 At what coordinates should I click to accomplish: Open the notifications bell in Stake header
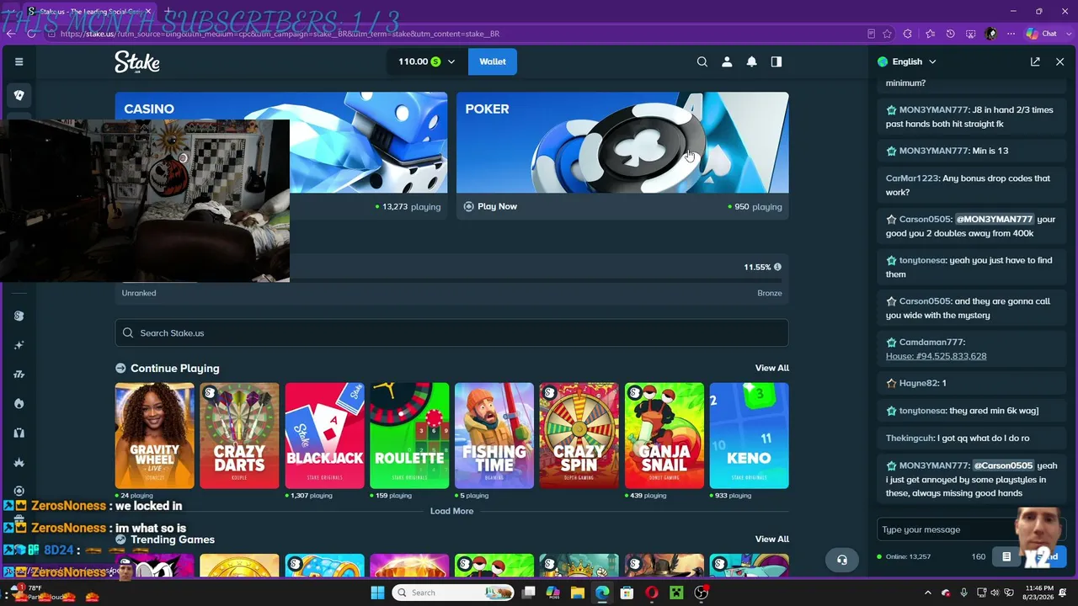click(751, 61)
